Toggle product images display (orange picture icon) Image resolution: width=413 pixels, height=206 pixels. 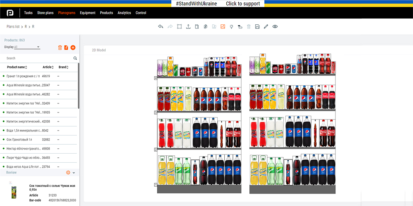[x=223, y=26]
